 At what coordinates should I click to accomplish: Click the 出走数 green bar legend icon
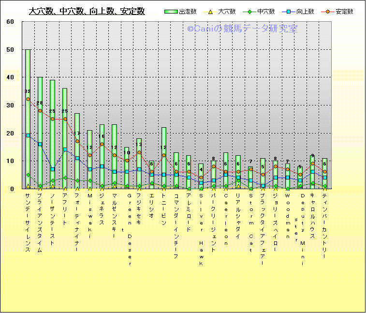pyautogui.click(x=171, y=11)
